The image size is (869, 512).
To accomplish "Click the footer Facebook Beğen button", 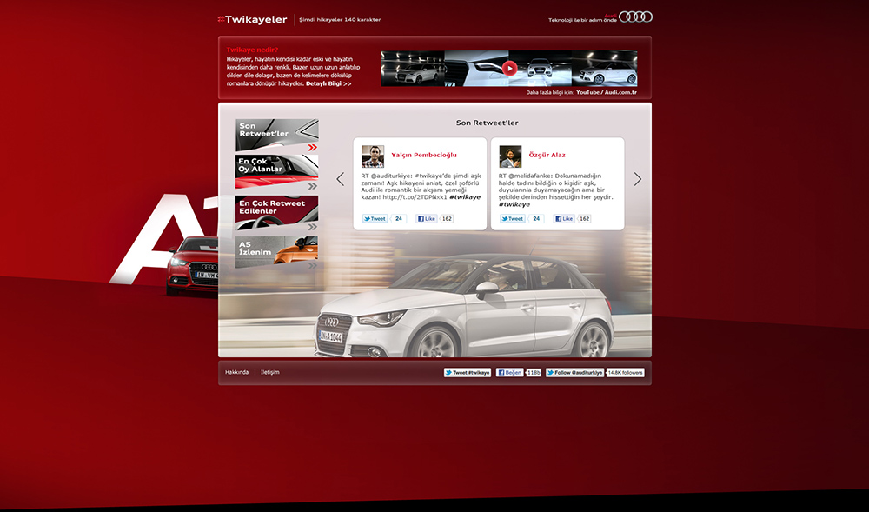I will [x=509, y=373].
